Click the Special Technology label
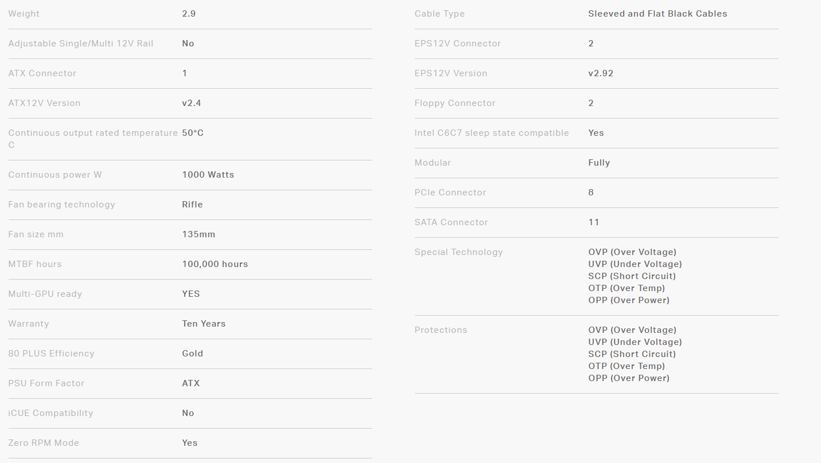821x463 pixels. point(458,252)
